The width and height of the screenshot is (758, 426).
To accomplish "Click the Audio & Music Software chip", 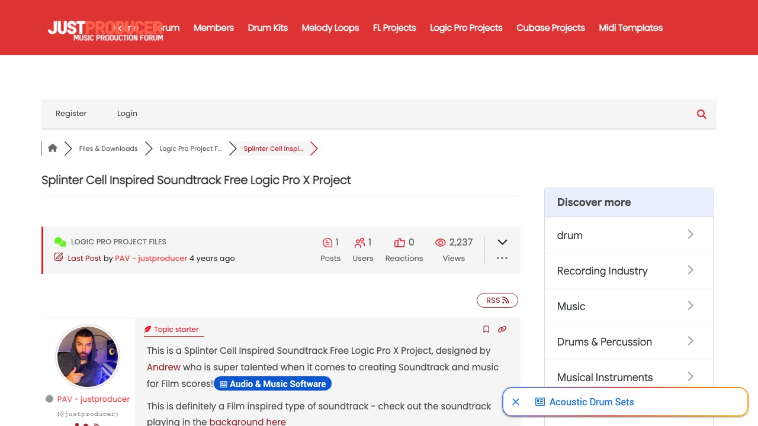I will point(273,384).
